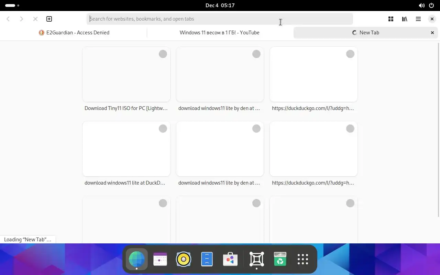The width and height of the screenshot is (440, 275).
Task: Open screenshot tool in dock
Action: [x=257, y=259]
